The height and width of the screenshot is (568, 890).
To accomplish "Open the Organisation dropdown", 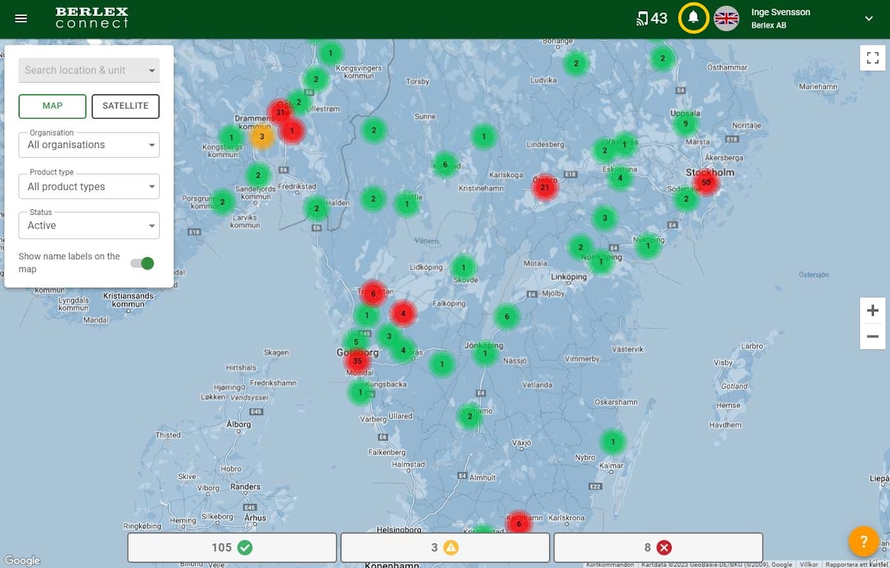I will tap(89, 145).
